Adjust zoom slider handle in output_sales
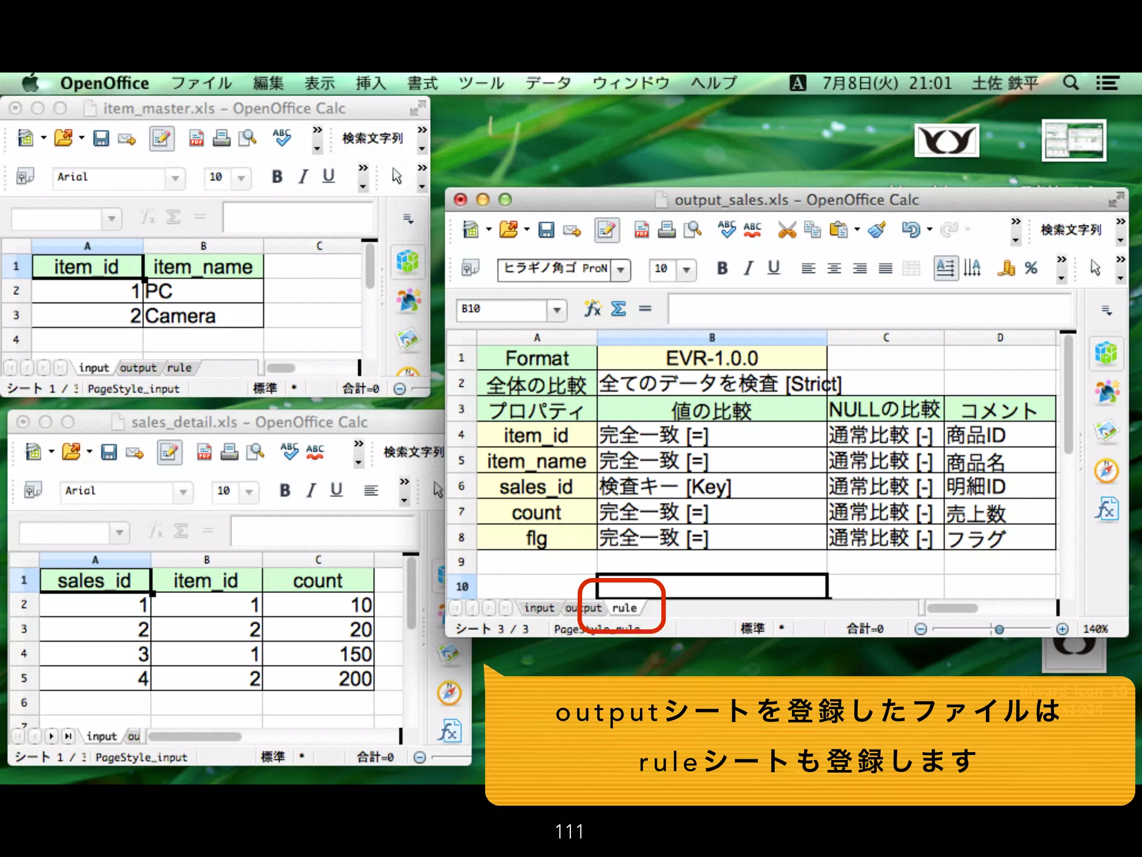The height and width of the screenshot is (857, 1142). click(999, 629)
